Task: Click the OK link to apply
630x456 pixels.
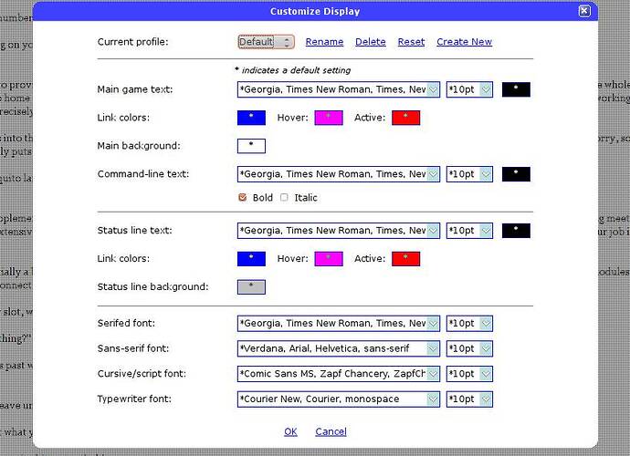Action: [x=290, y=431]
